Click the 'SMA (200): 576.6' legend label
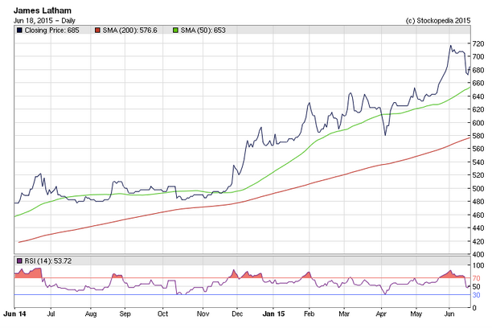Viewport: 492px width, 328px height. (x=130, y=31)
